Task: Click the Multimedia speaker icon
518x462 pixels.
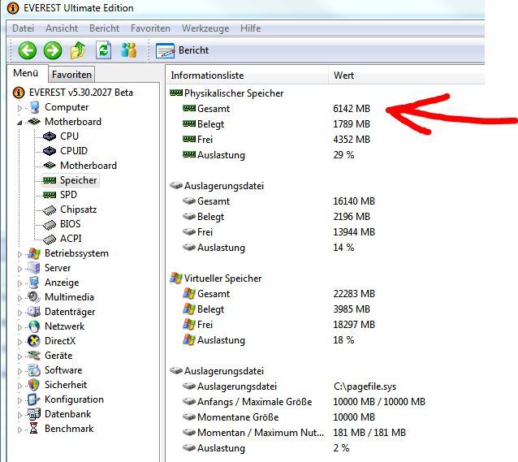Action: [x=34, y=297]
